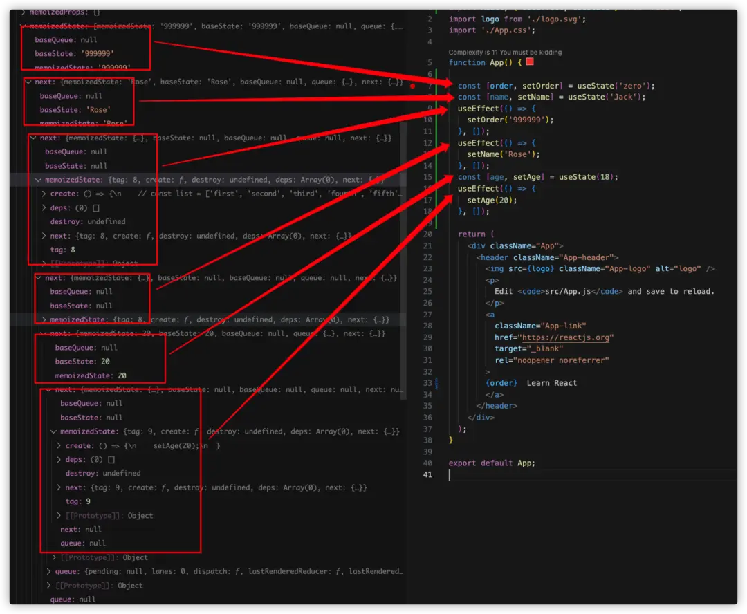Place cursor in useState(18) line
Screen dimensions: 747x614
point(537,177)
